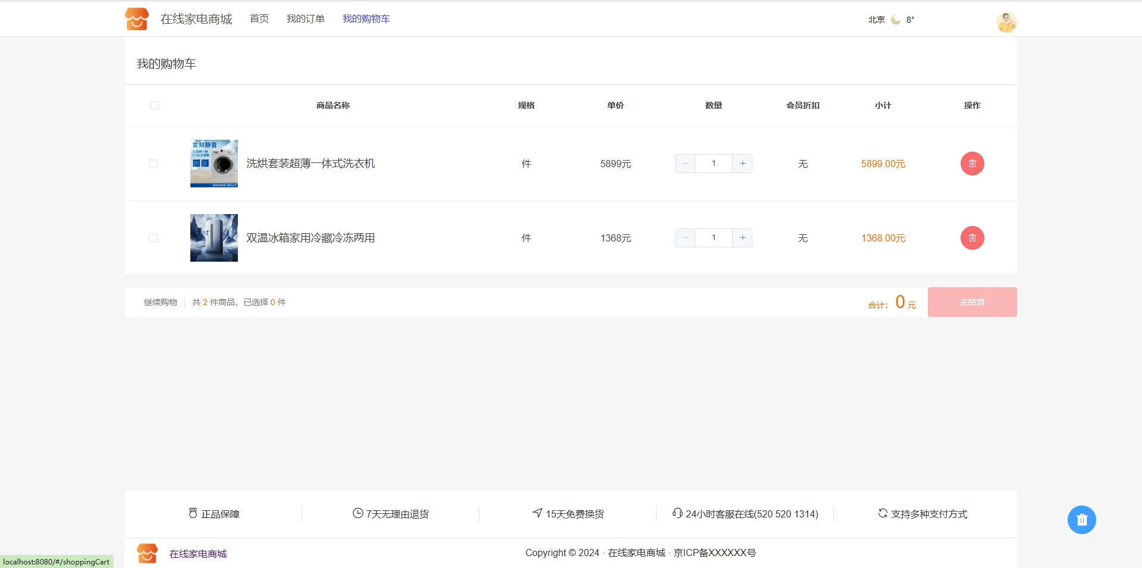Click the footer store logo icon
Viewport: 1142px width, 568px height.
click(x=148, y=553)
